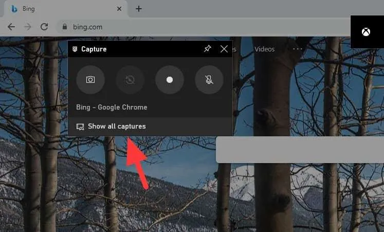
Task: Start recording with the record button
Action: pos(170,80)
